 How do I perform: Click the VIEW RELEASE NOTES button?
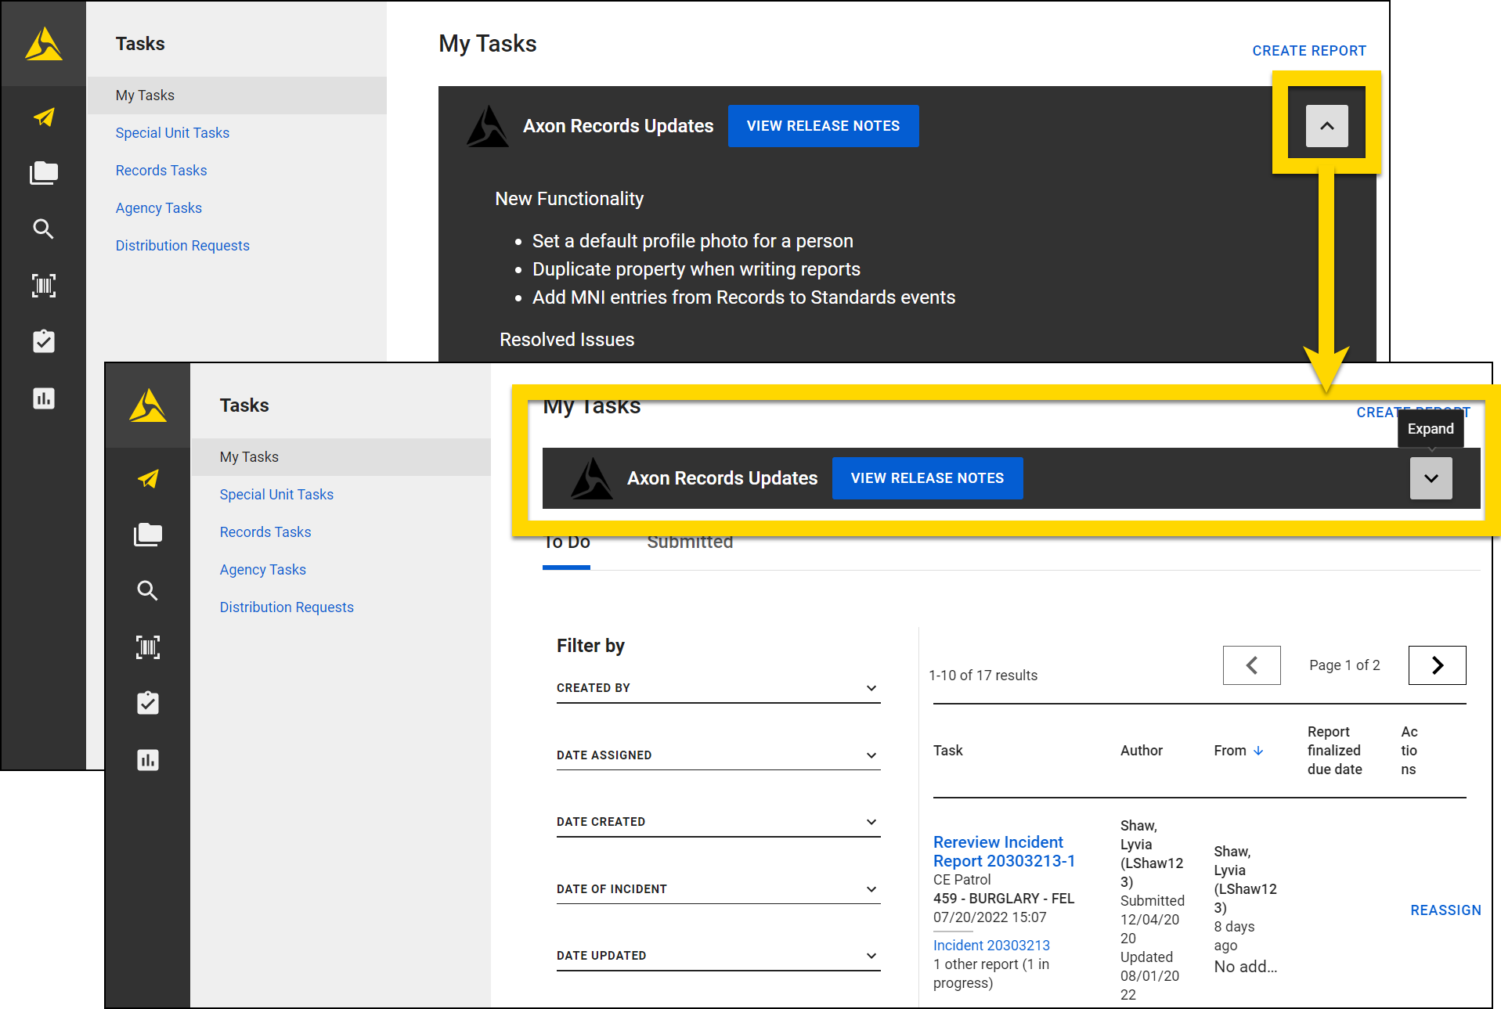click(x=927, y=477)
